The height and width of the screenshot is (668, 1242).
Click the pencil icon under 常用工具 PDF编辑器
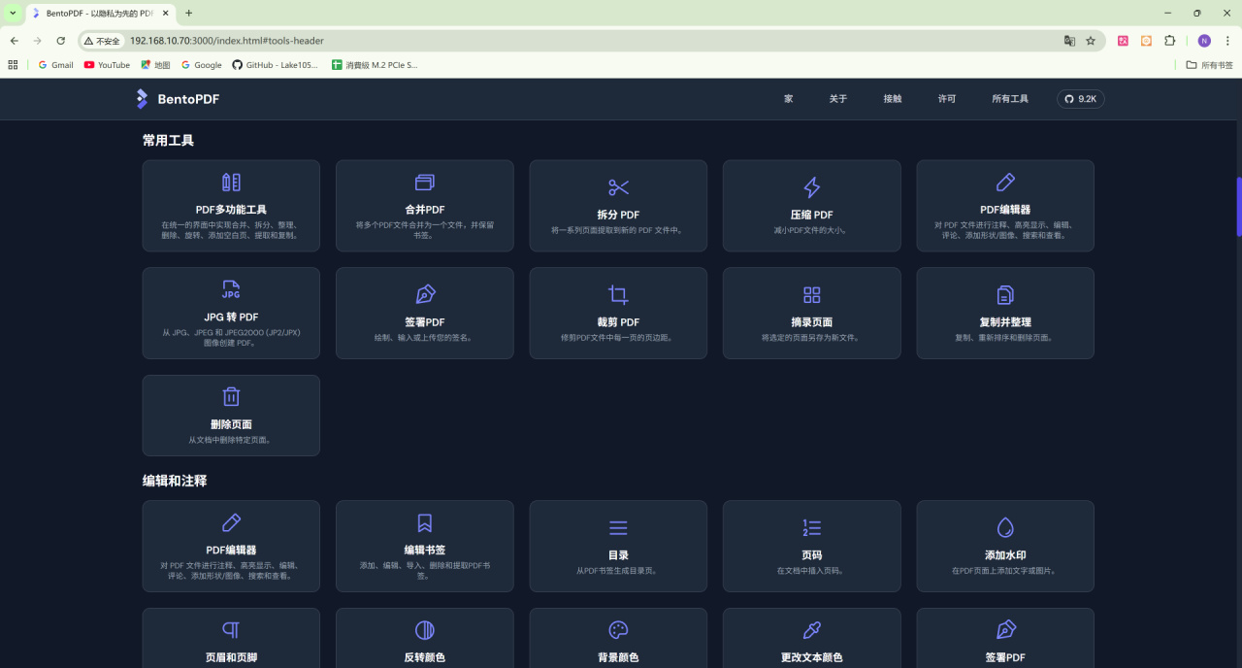1005,183
